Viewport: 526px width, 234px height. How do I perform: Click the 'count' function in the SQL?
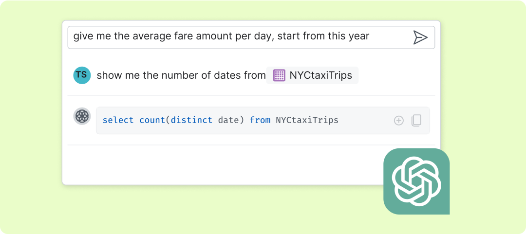pyautogui.click(x=152, y=120)
